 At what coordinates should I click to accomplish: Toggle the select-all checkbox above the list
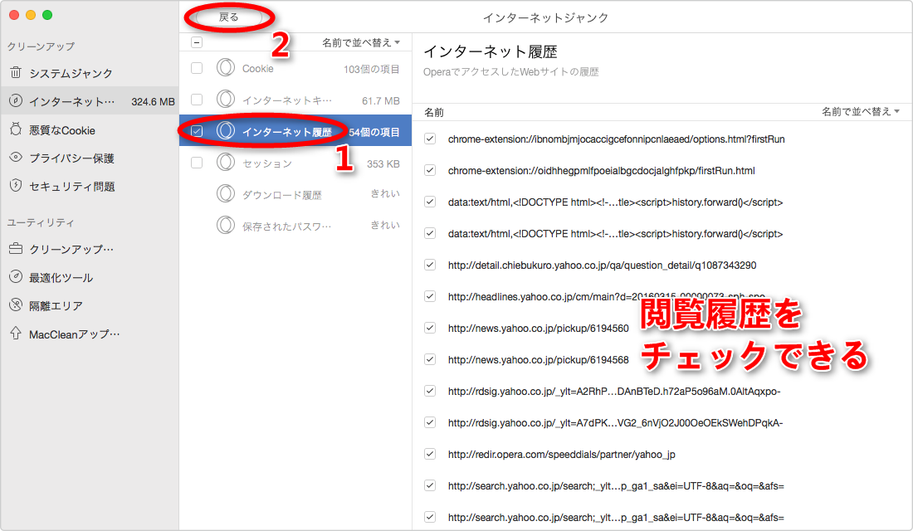click(x=197, y=42)
